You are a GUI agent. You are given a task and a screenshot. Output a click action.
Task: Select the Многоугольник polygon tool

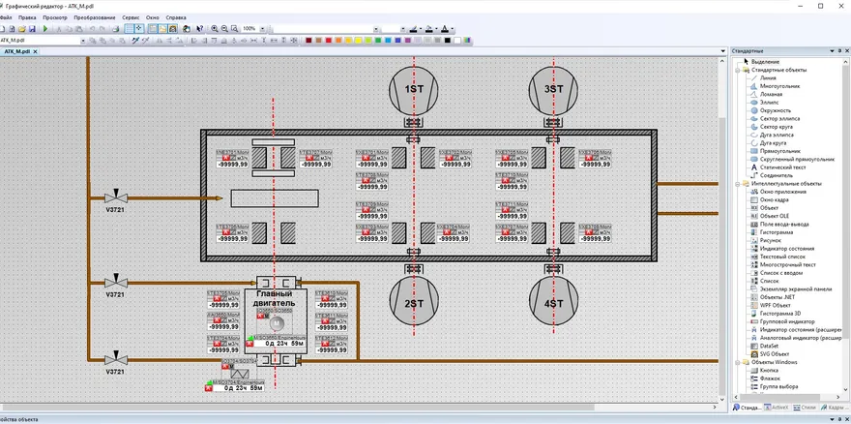775,86
